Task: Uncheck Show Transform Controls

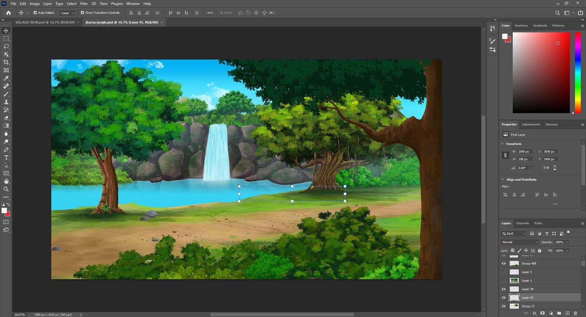Action: [x=82, y=13]
